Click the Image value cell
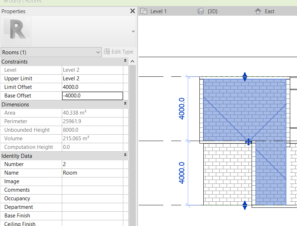 (x=93, y=181)
